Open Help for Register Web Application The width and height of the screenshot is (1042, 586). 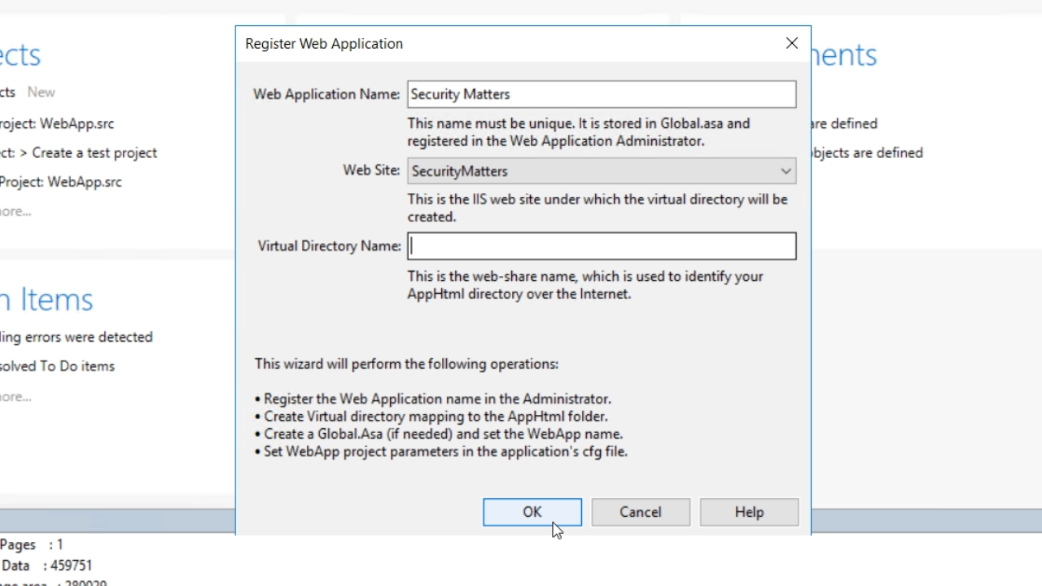(748, 512)
